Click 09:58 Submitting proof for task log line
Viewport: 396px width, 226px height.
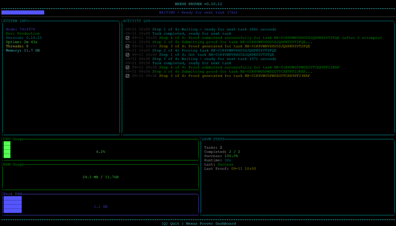coord(219,72)
